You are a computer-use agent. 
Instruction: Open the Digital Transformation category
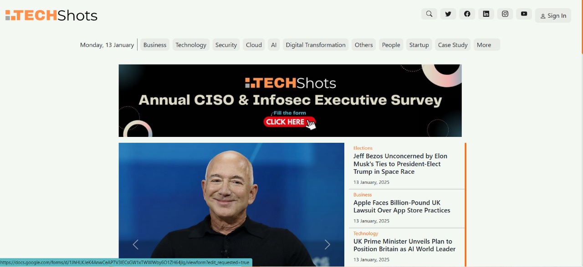click(316, 45)
